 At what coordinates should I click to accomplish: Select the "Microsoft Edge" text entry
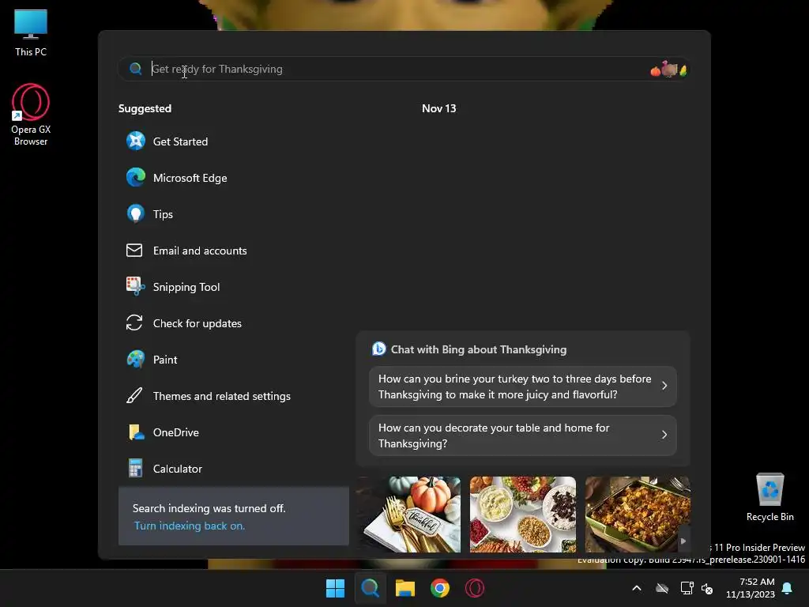click(x=190, y=178)
